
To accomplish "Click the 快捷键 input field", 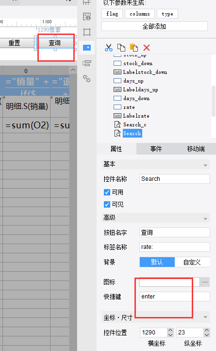I will click(175, 297).
